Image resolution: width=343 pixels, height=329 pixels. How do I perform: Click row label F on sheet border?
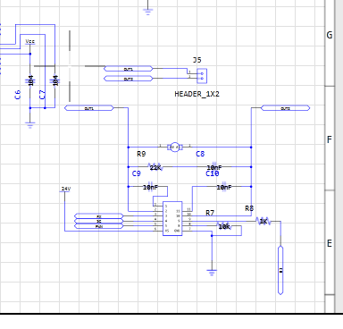[330, 139]
